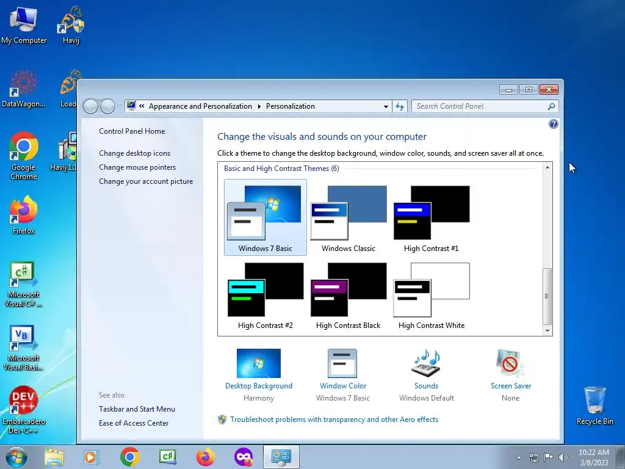Launch Google Chrome from the desktop

click(24, 156)
